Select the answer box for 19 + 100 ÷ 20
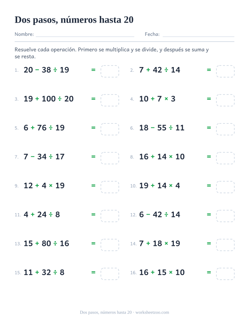249x323 pixels. point(110,100)
